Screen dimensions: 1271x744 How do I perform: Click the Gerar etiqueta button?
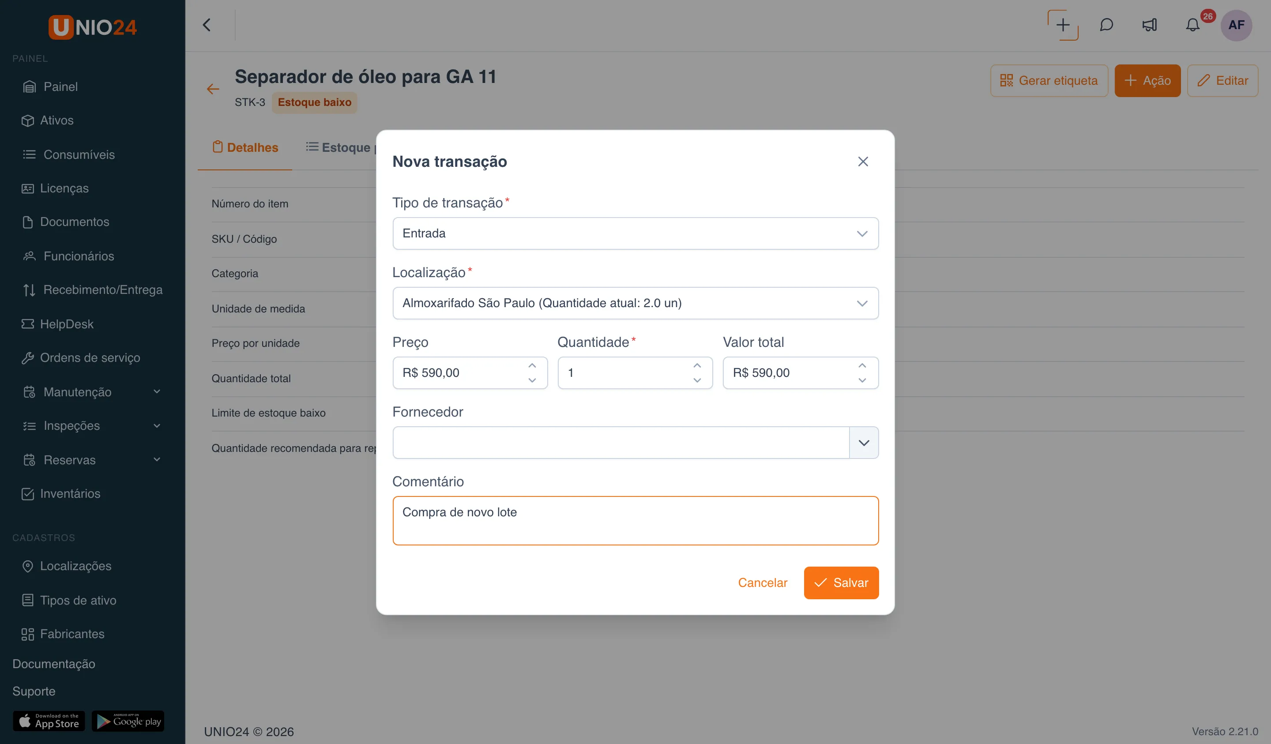click(1049, 81)
